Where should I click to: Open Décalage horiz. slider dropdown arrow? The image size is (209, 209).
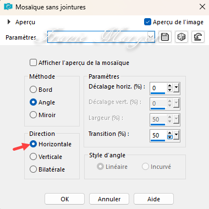point(176,88)
